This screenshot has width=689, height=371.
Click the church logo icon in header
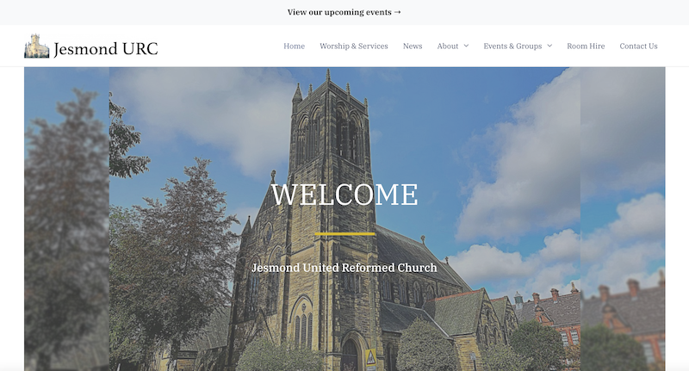click(37, 46)
